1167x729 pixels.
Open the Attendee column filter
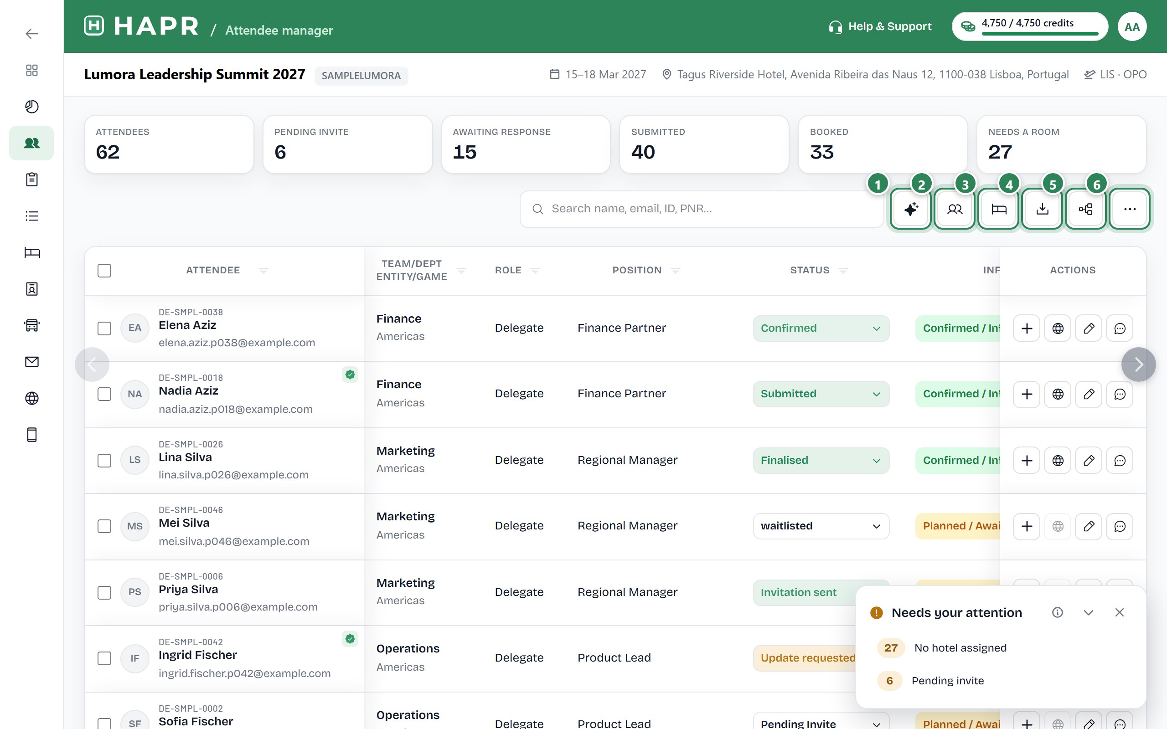click(x=263, y=271)
